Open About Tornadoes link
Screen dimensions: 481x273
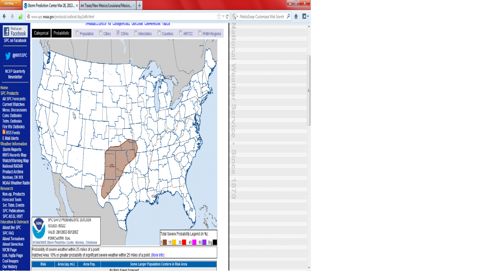coord(13,239)
